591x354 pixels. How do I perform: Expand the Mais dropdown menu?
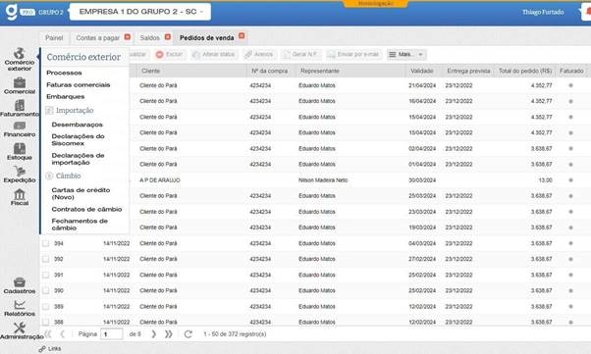pyautogui.click(x=406, y=55)
